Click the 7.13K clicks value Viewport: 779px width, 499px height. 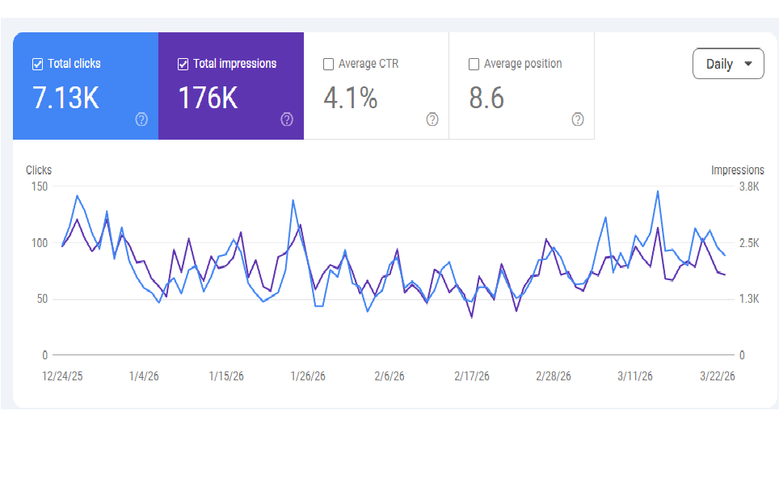point(64,99)
